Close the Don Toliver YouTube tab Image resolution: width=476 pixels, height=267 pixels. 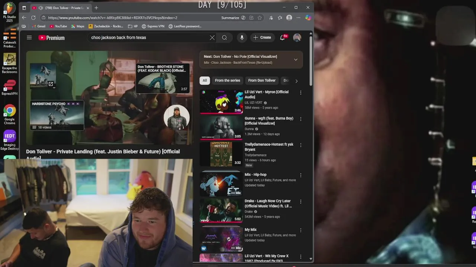tap(88, 8)
